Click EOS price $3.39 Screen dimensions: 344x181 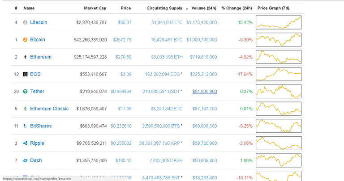tap(126, 74)
